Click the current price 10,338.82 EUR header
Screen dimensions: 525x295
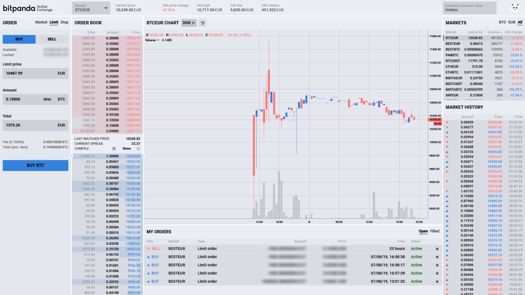(x=128, y=10)
